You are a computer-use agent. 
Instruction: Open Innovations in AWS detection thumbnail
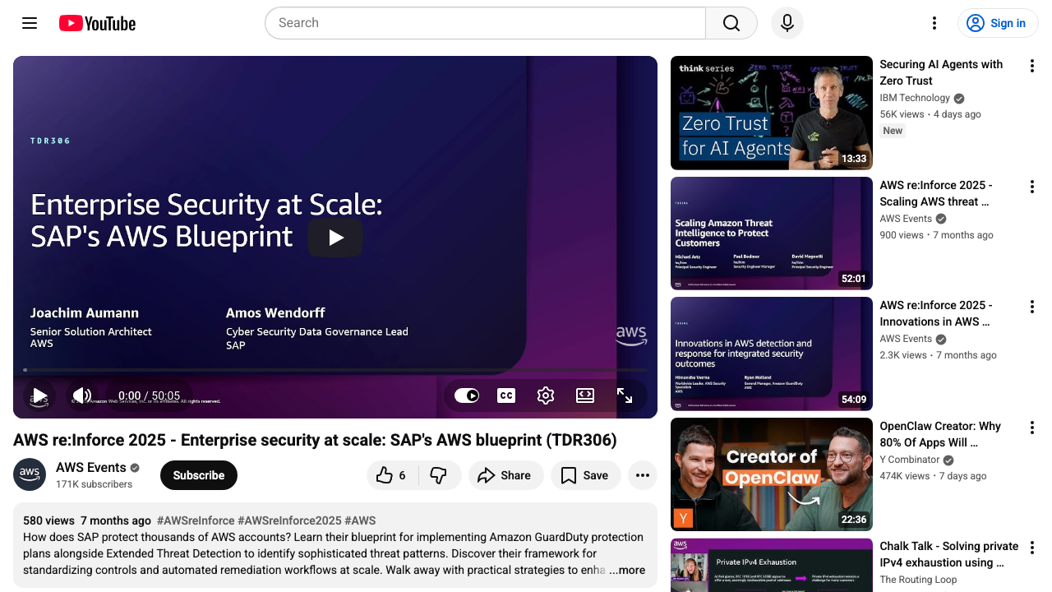tap(772, 354)
